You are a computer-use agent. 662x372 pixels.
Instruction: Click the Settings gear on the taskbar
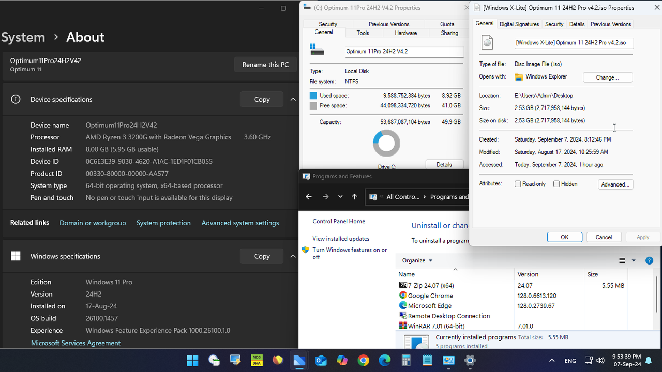[x=470, y=360]
